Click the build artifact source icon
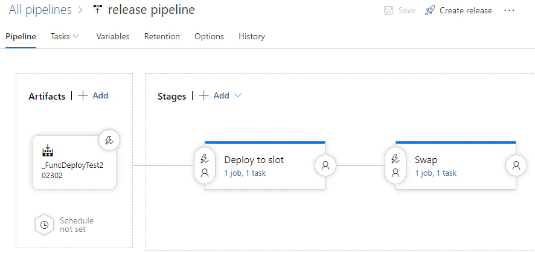 coord(48,150)
